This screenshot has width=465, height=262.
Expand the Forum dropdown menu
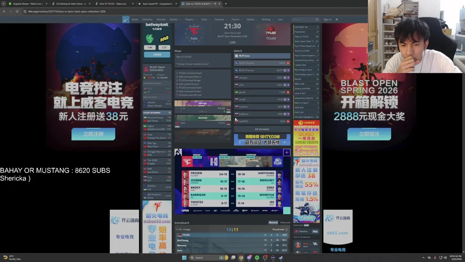click(x=236, y=19)
